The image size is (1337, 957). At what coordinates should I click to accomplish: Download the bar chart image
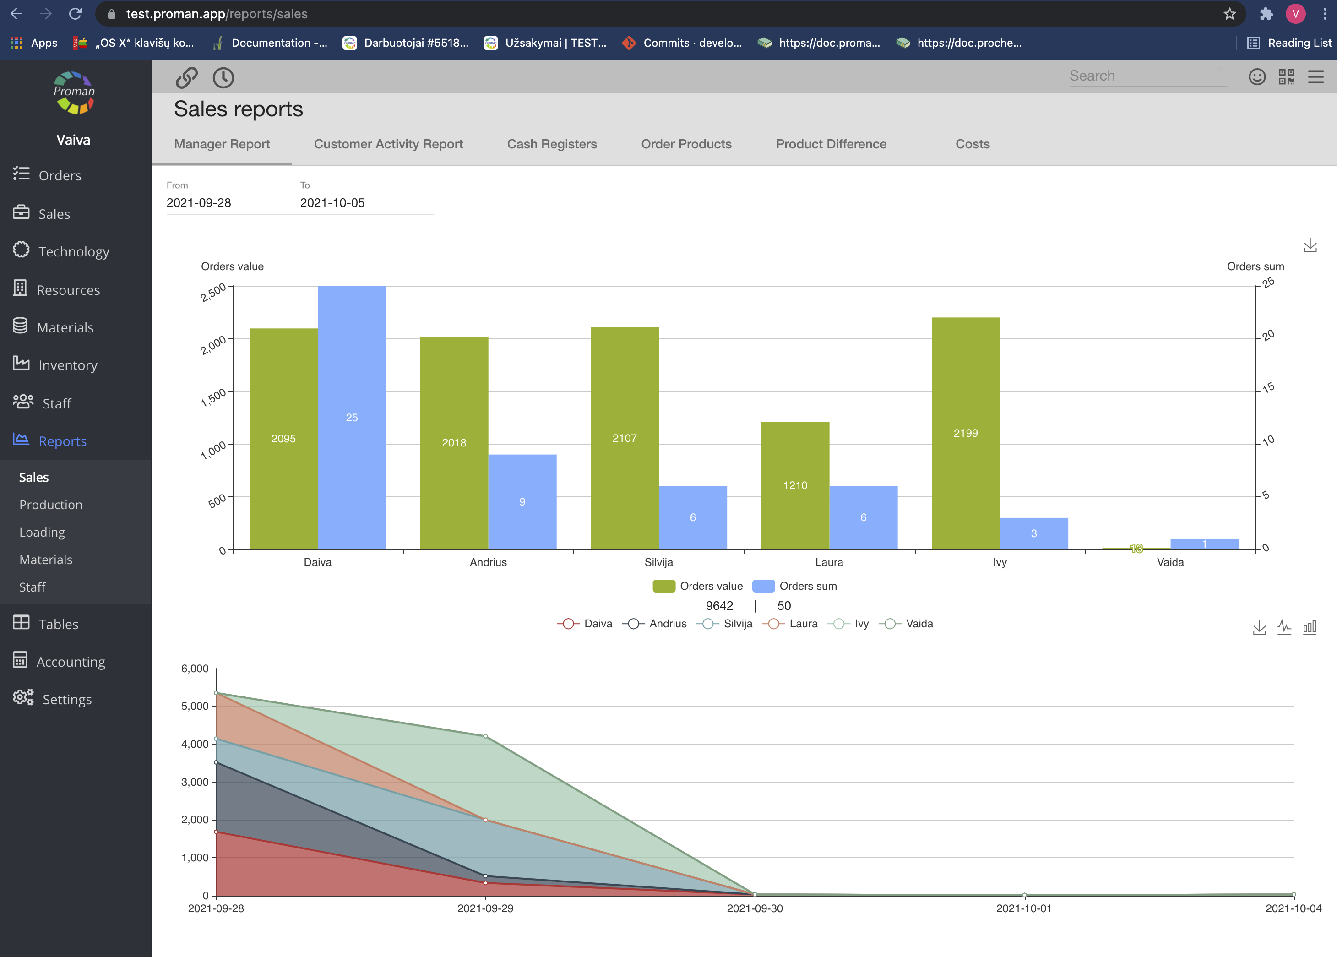pyautogui.click(x=1310, y=245)
